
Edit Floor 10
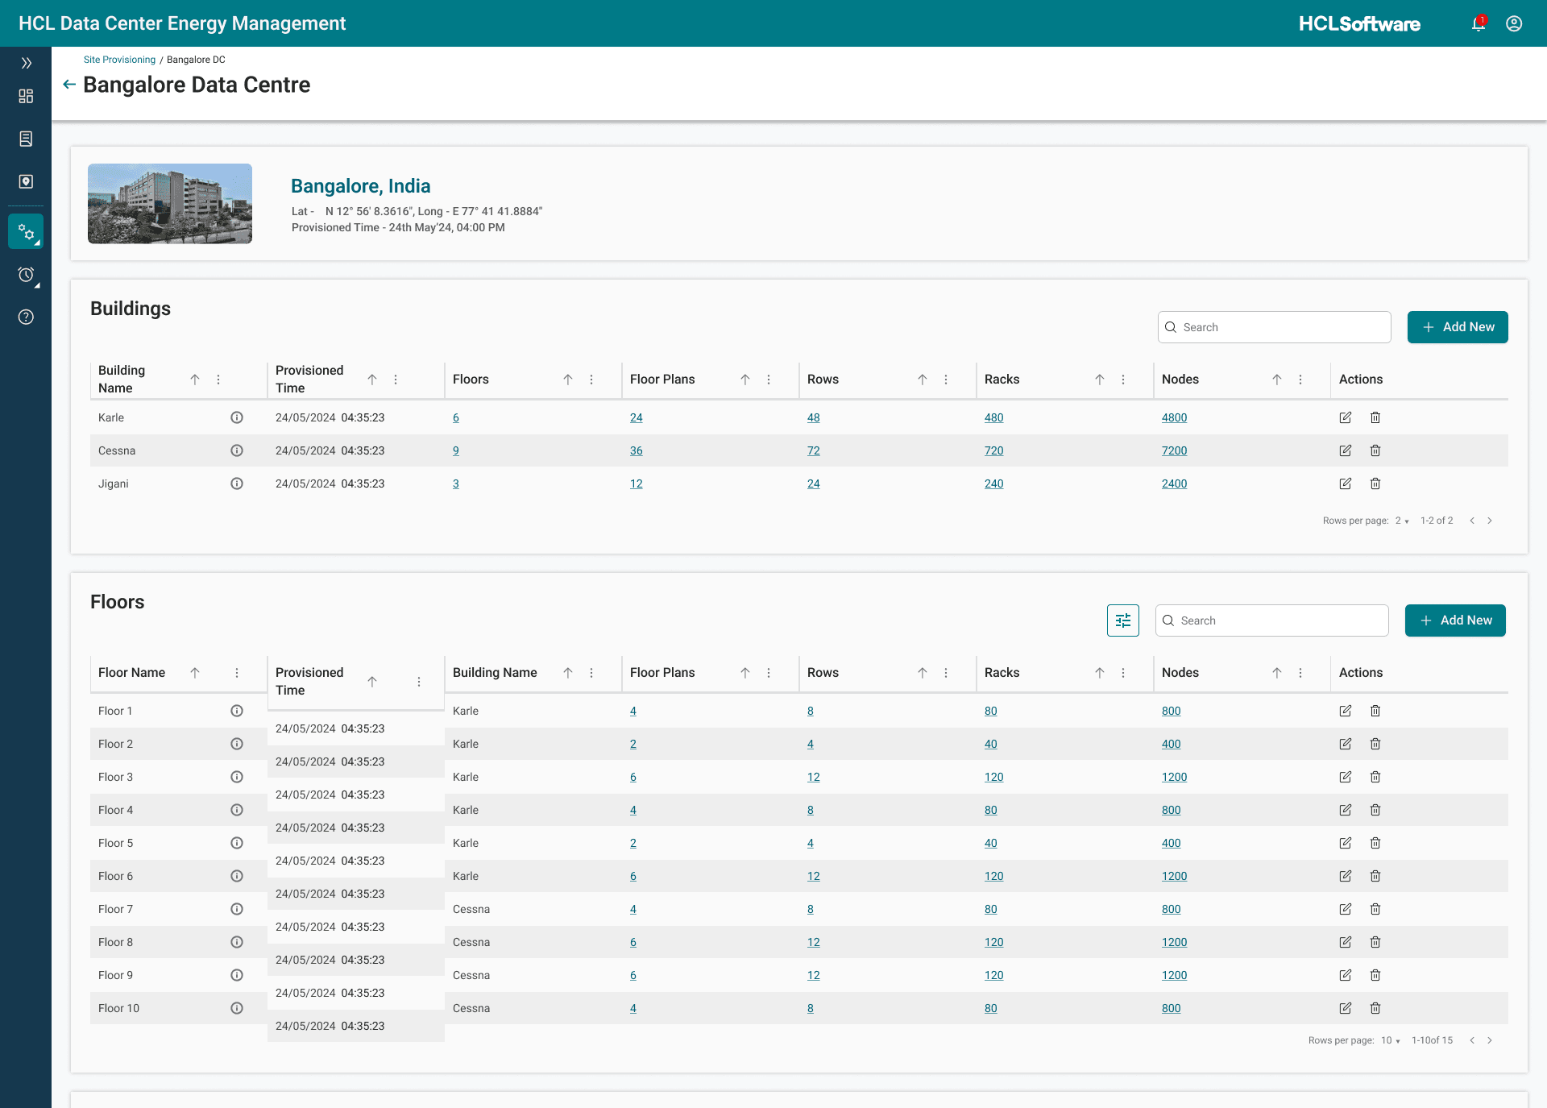(1346, 1008)
